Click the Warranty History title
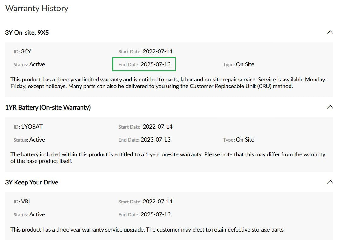The width and height of the screenshot is (341, 247). (37, 8)
